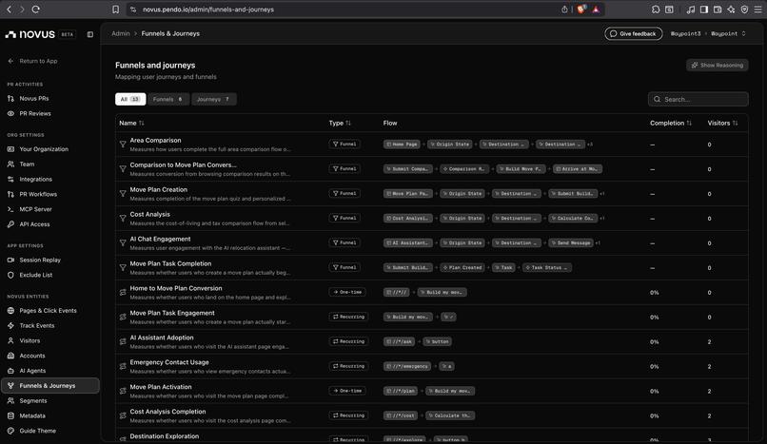
Task: Click Calculate Co... step in Cost Analysis
Action: point(572,219)
